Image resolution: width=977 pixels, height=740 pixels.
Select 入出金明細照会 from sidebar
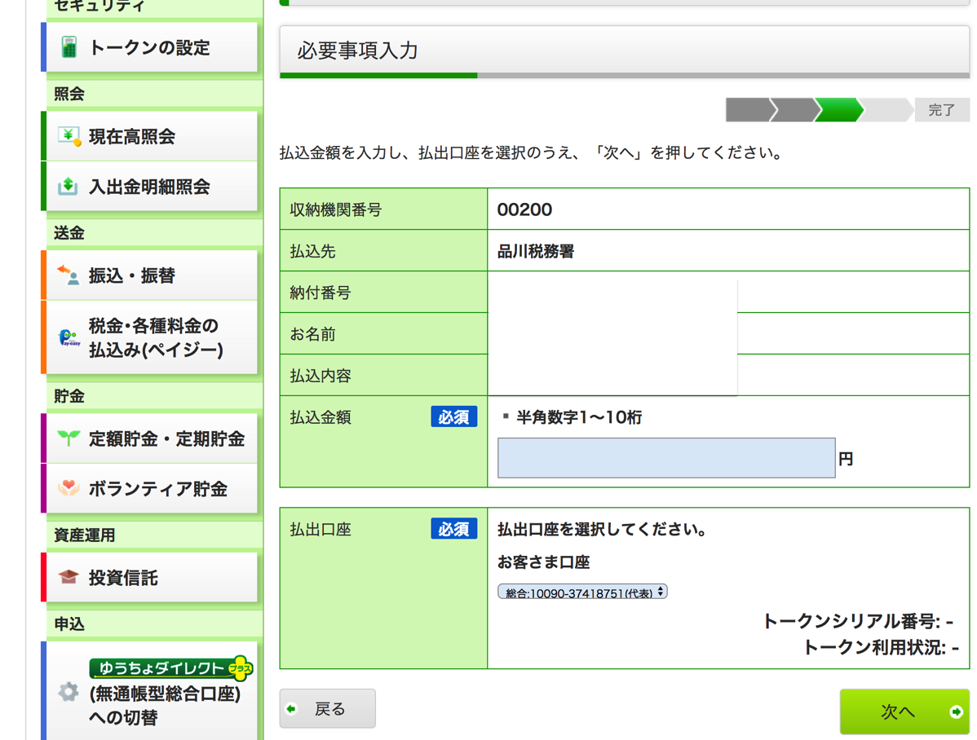(x=149, y=187)
